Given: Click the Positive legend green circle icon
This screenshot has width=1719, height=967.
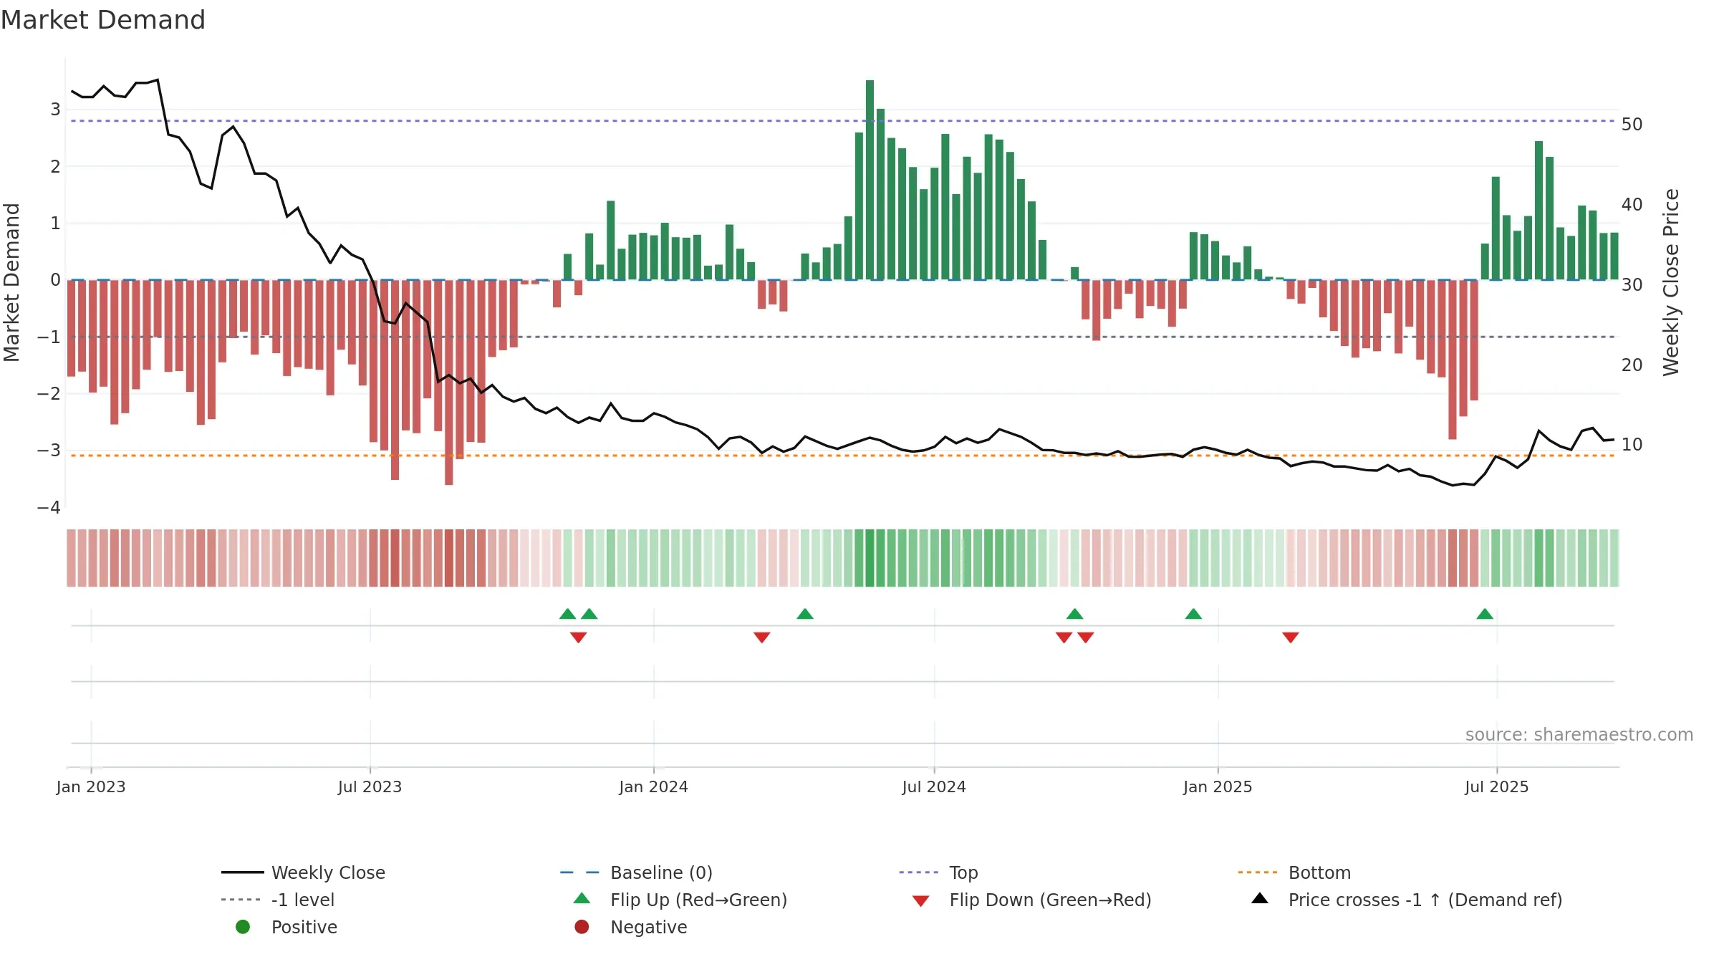Looking at the screenshot, I should [x=243, y=927].
